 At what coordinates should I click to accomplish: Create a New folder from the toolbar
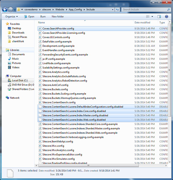pos(58,16)
